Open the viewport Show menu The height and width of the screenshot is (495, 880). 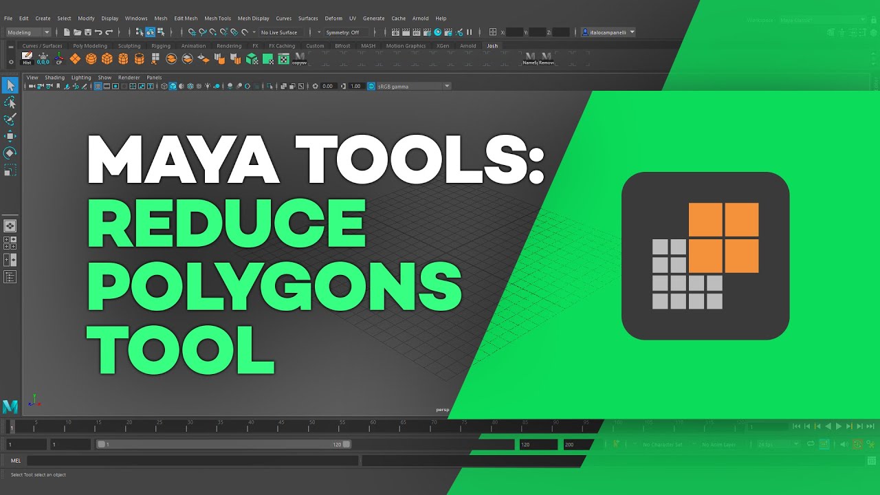coord(104,78)
